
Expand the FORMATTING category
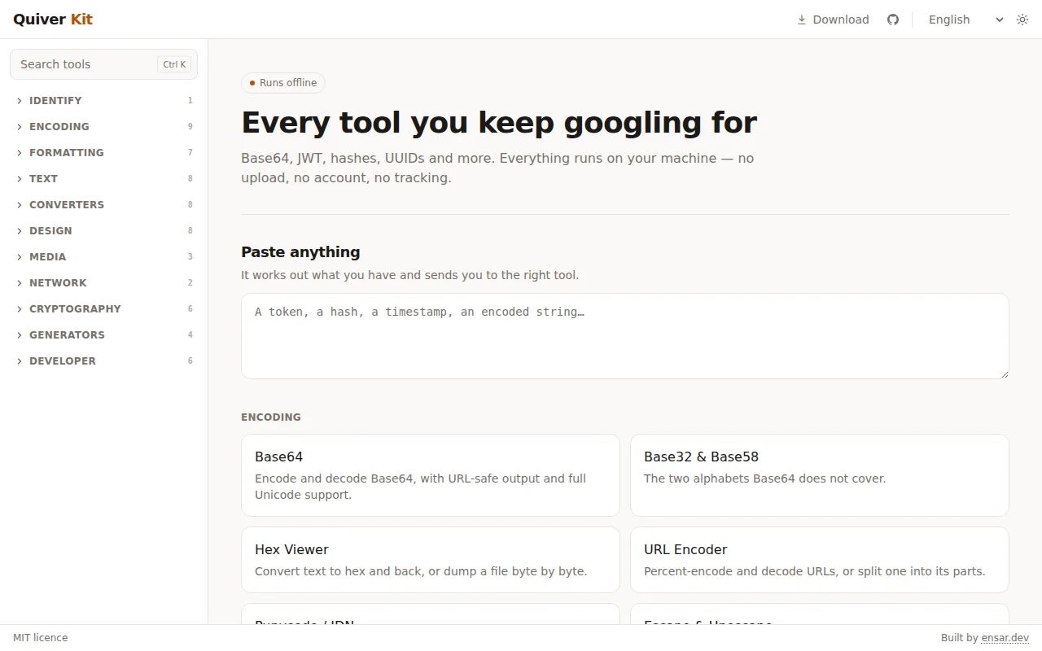click(104, 152)
